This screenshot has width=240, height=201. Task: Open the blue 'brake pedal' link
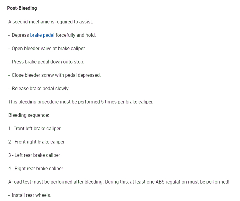point(42,35)
